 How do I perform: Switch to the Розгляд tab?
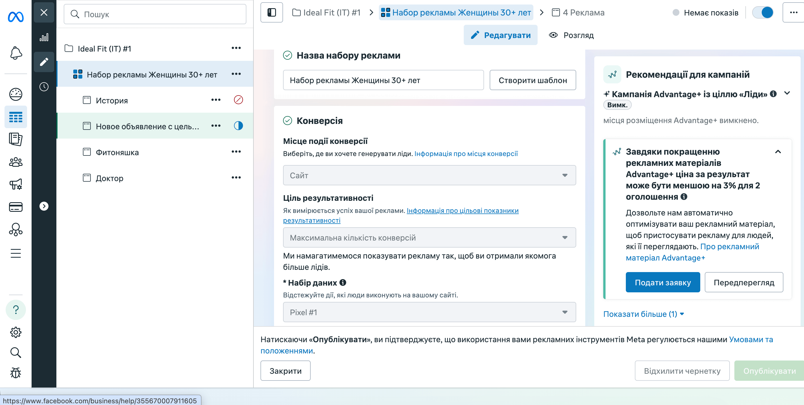click(x=571, y=35)
